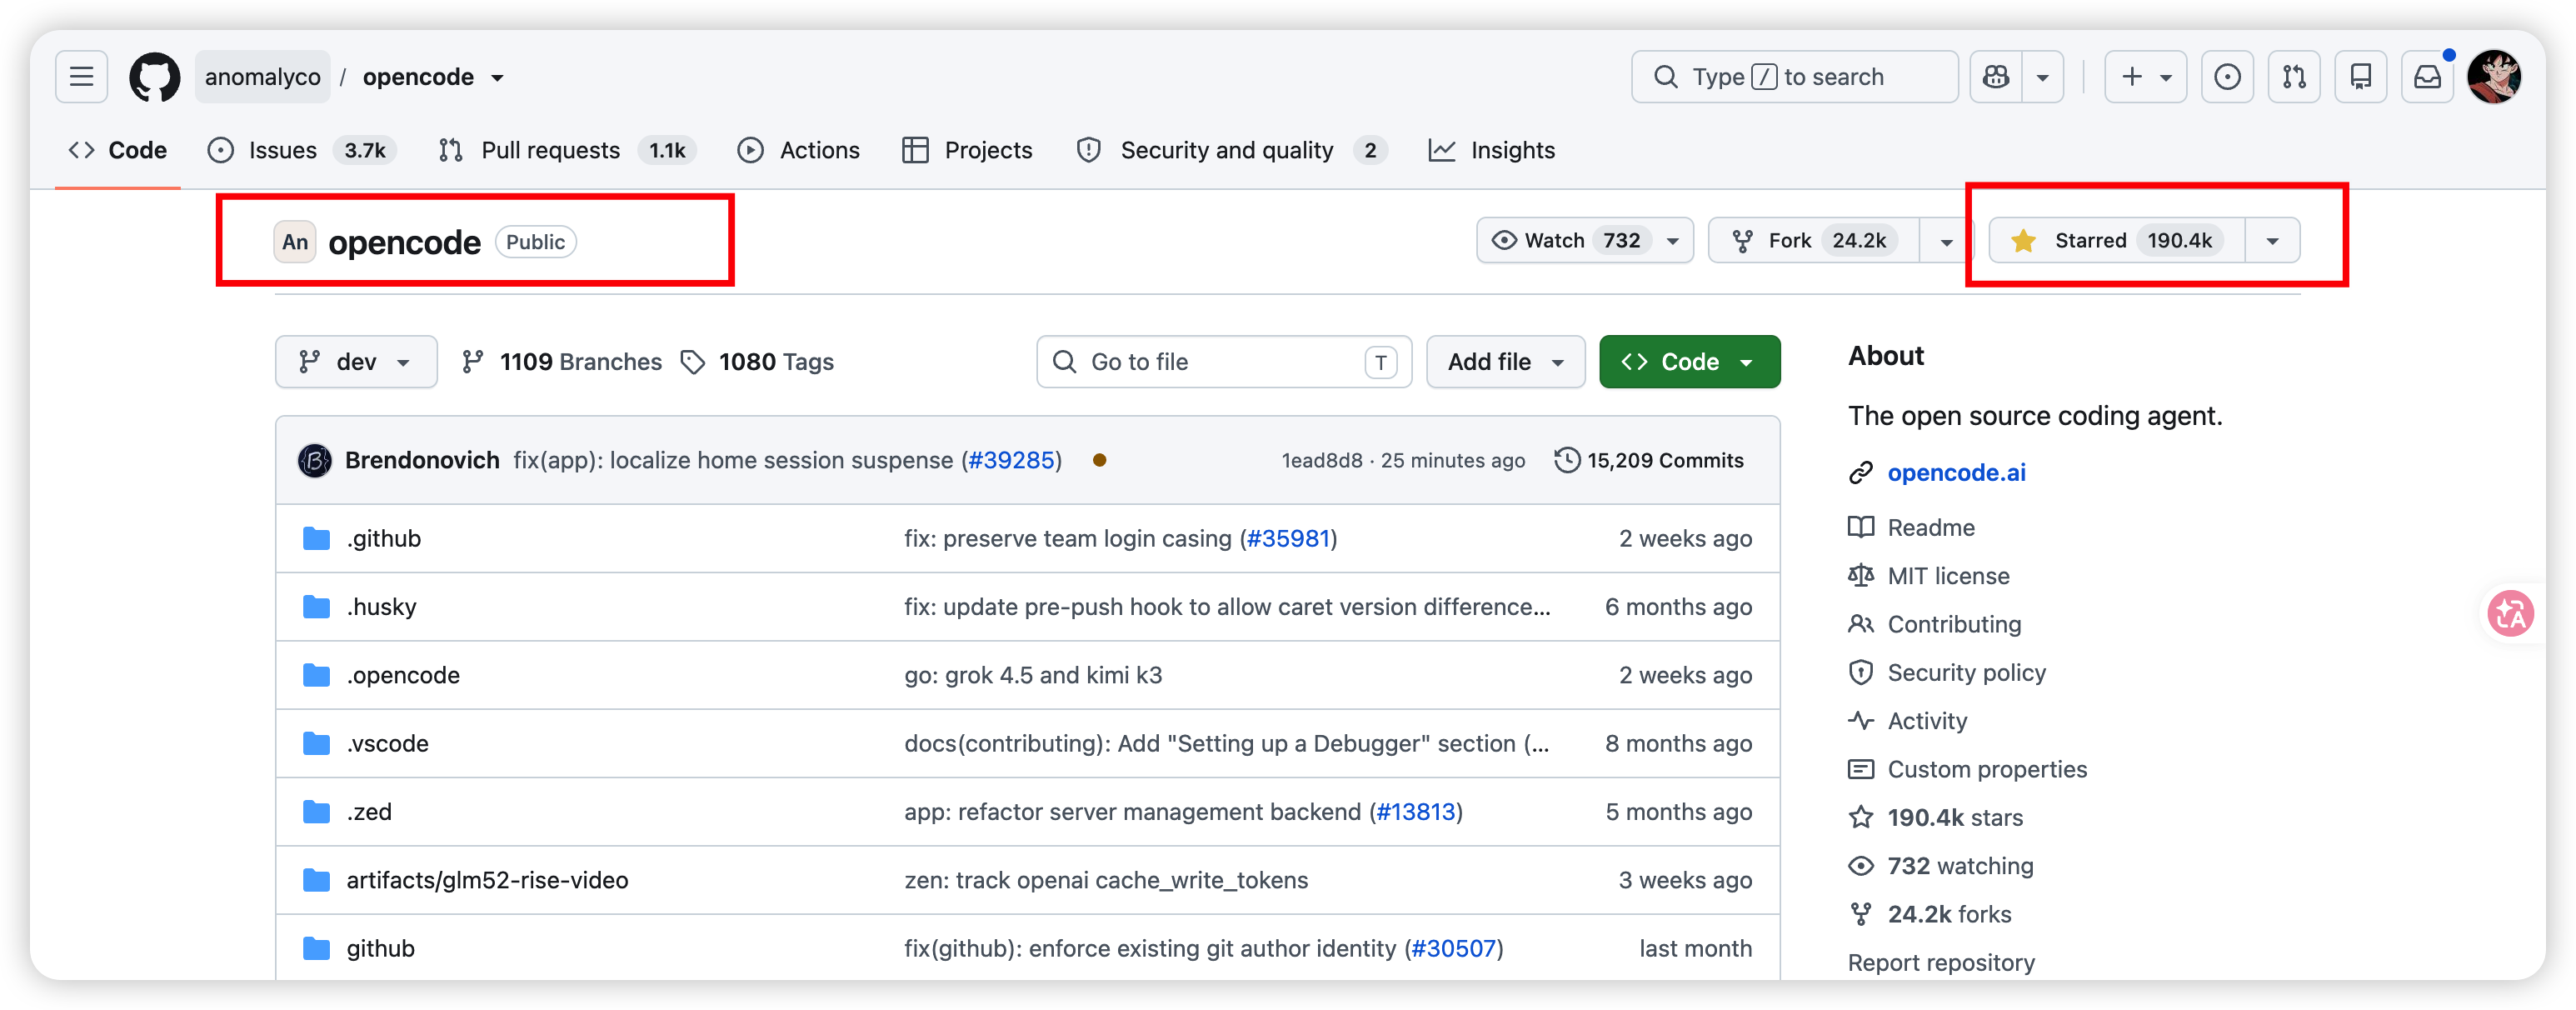Screen dimensions: 2576x1010
Task: Click the .github folder icon
Action: pyautogui.click(x=316, y=539)
